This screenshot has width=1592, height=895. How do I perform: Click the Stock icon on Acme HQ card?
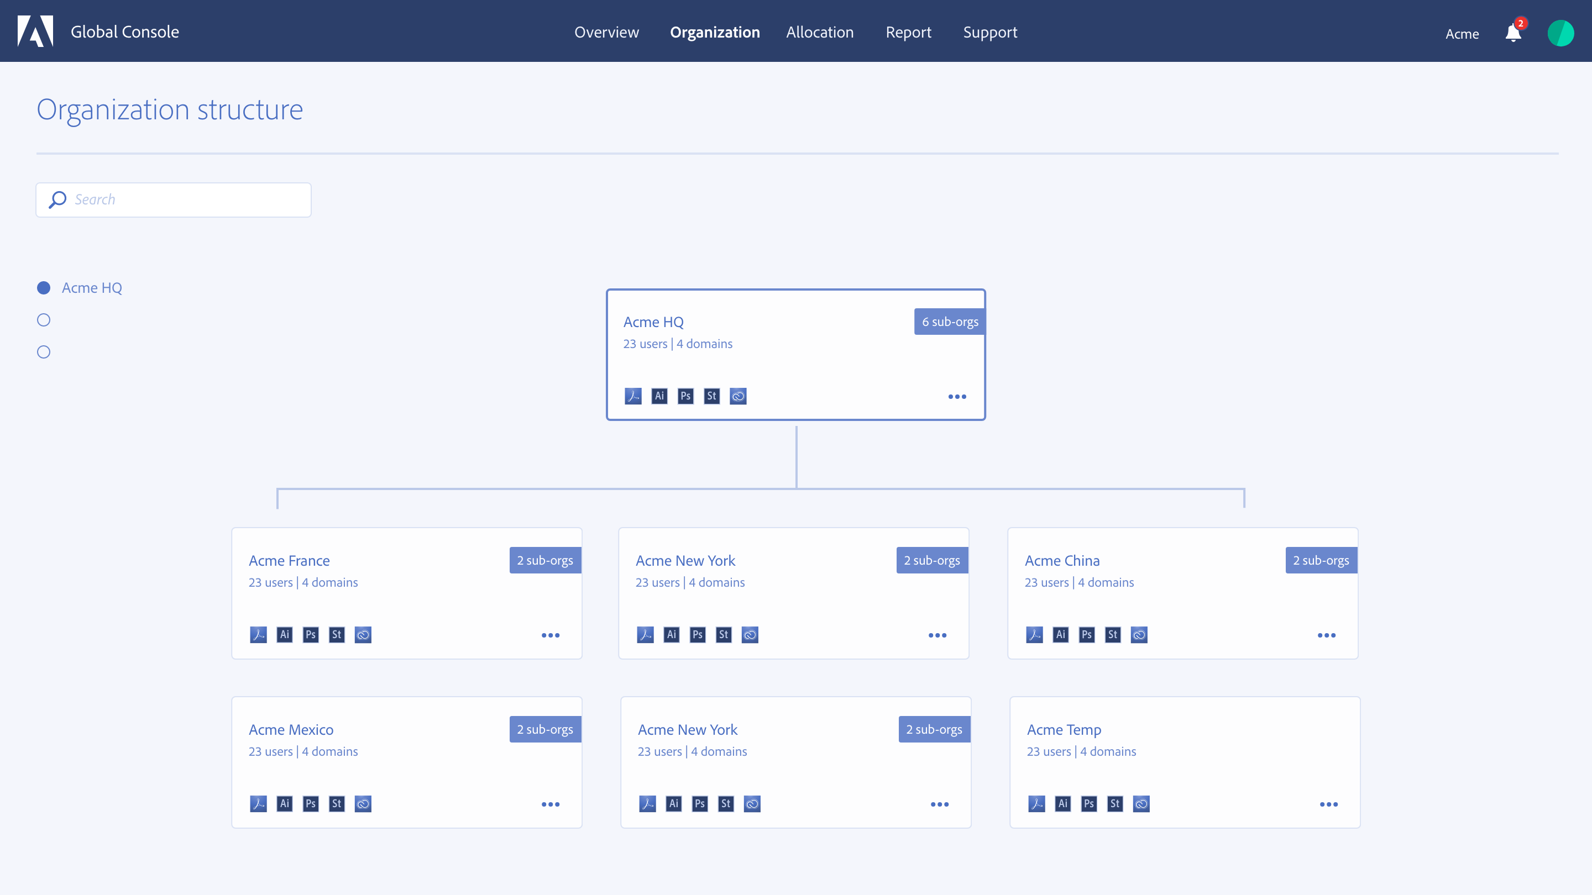point(711,396)
